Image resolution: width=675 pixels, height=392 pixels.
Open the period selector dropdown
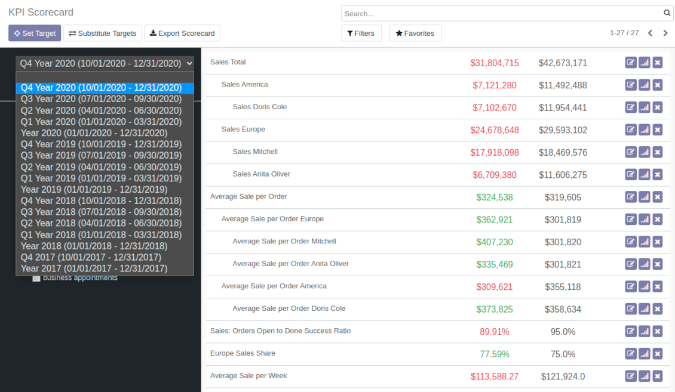(x=105, y=63)
